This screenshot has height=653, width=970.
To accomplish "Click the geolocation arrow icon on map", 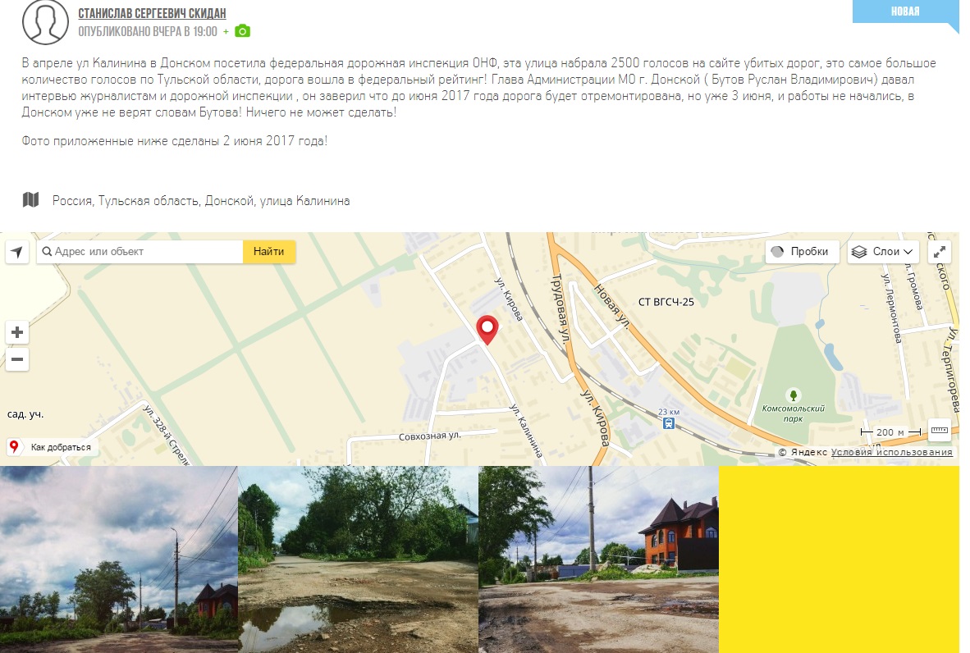I will click(17, 252).
